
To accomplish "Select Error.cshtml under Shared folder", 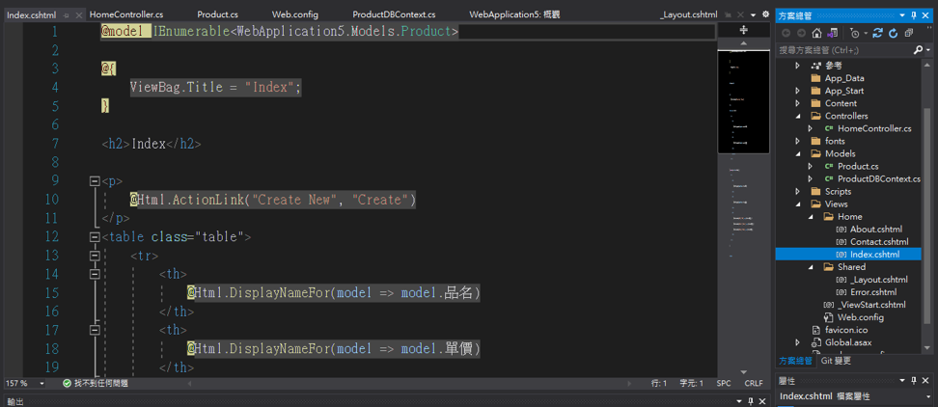I will click(x=873, y=292).
